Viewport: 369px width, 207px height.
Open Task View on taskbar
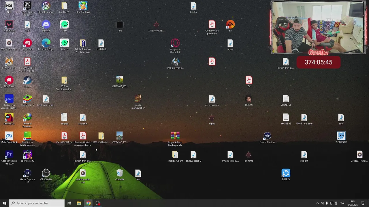pyautogui.click(x=69, y=203)
